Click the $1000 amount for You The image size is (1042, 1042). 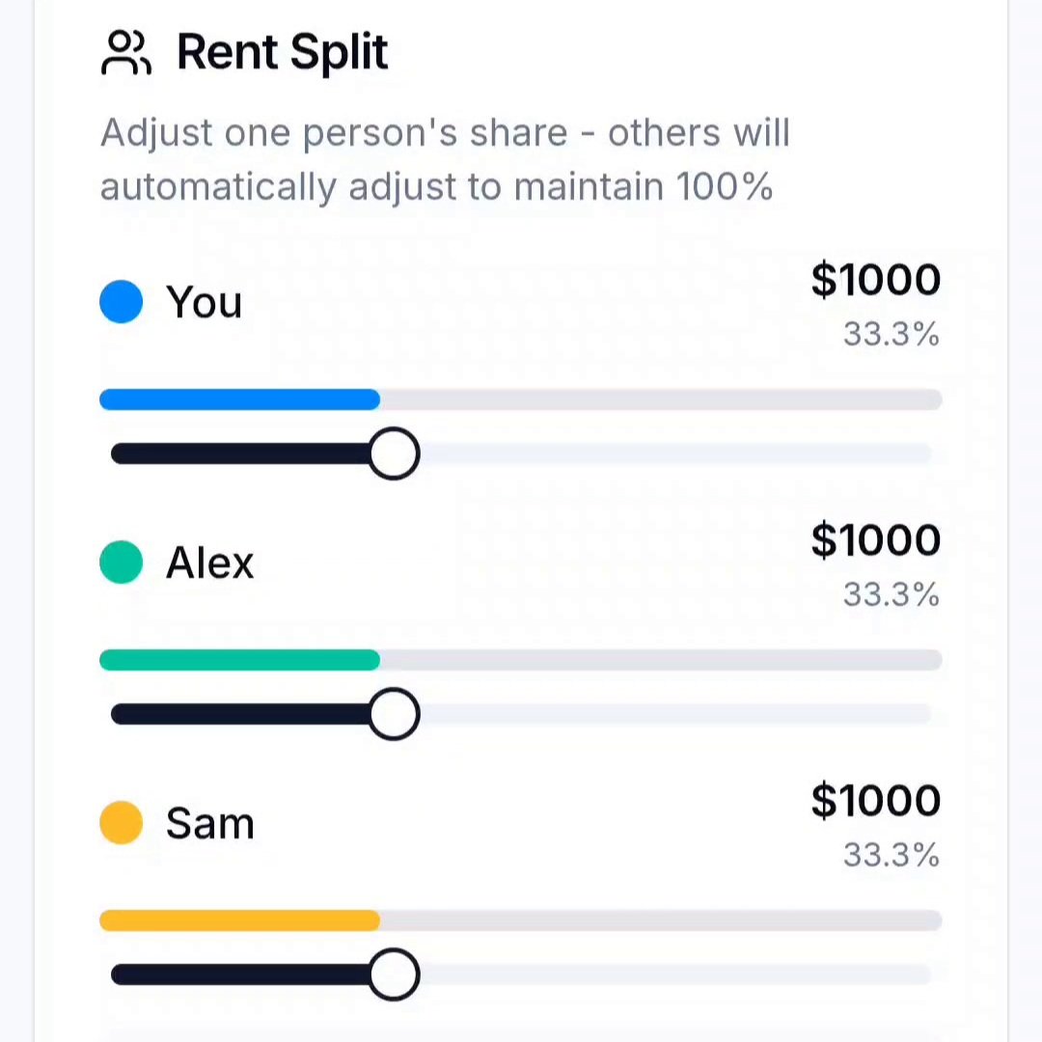point(876,280)
